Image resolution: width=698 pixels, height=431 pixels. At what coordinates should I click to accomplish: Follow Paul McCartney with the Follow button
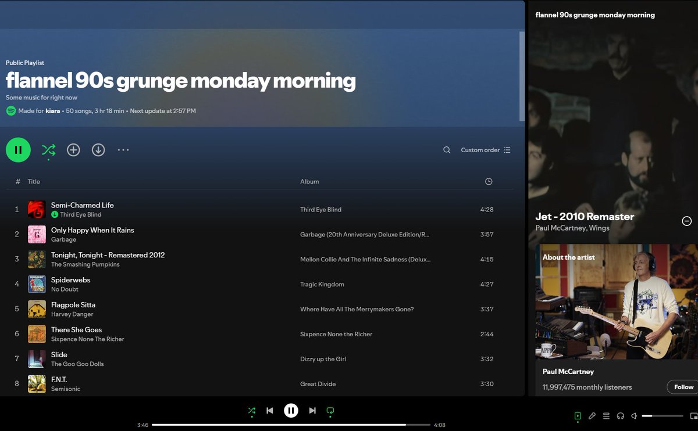tap(683, 387)
